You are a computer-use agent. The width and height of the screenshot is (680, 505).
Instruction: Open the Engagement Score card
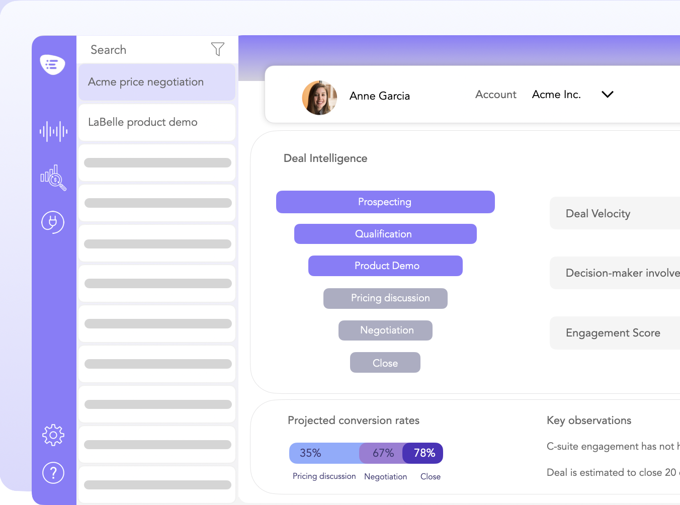(615, 333)
